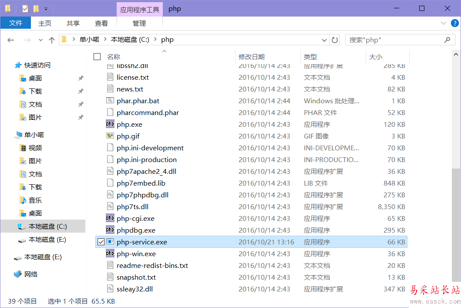Open address bar history dropdown
The width and height of the screenshot is (461, 308).
[x=324, y=40]
